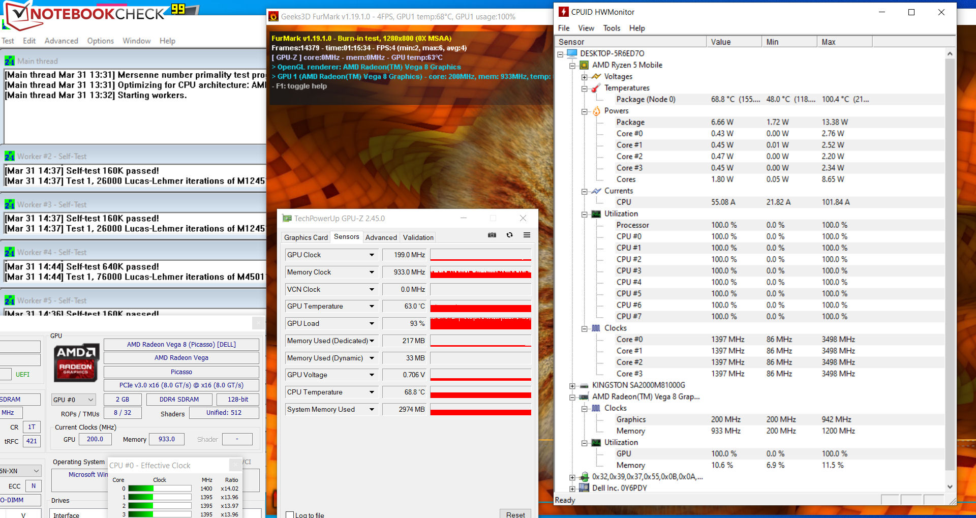Click the HWMonitor vertical scrollbar down arrow
976x518 pixels.
950,486
